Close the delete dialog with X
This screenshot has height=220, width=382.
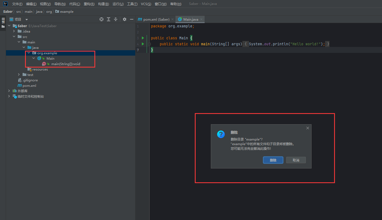click(308, 128)
